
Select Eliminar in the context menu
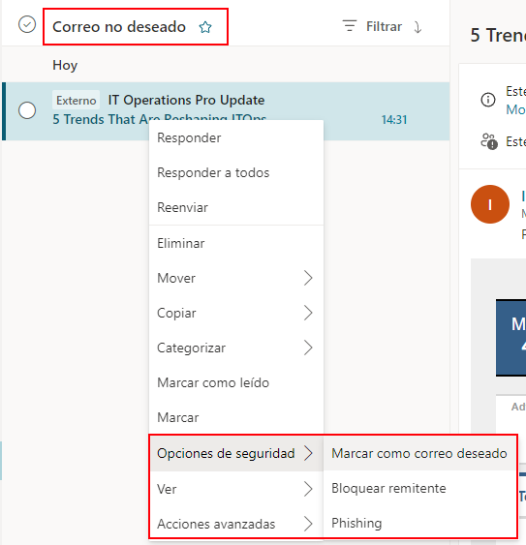(x=236, y=243)
